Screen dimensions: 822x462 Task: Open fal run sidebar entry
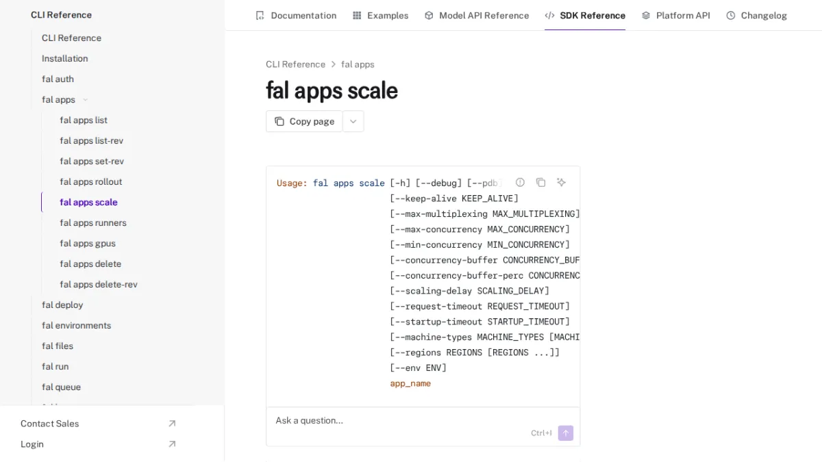pos(55,366)
